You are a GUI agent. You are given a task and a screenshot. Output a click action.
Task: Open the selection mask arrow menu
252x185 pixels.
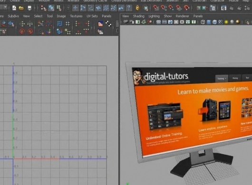tap(68, 8)
